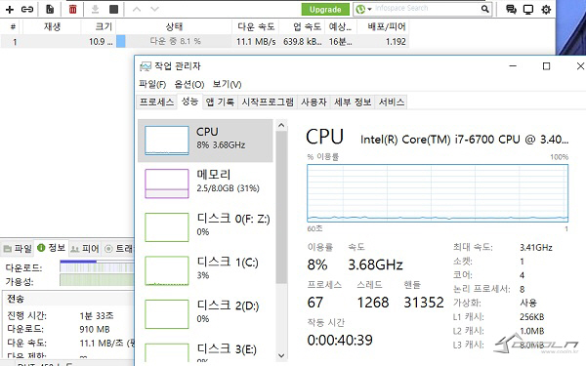The width and height of the screenshot is (586, 366).
Task: Open remote monitor icon in toolbar
Action: coord(528,10)
